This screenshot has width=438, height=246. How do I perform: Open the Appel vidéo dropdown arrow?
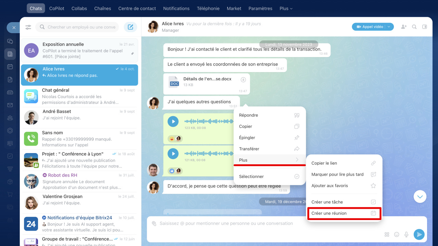(389, 27)
